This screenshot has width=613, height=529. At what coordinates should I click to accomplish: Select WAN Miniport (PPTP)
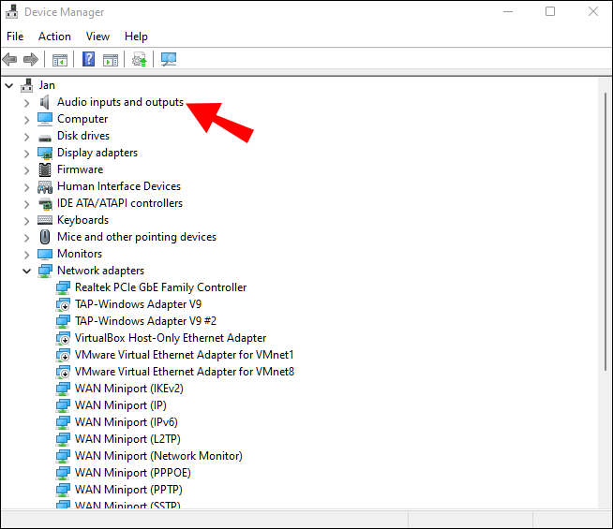(x=128, y=489)
